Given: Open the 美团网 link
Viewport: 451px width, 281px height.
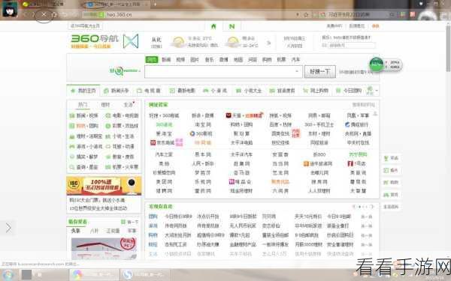Looking at the screenshot, I should (164, 182).
